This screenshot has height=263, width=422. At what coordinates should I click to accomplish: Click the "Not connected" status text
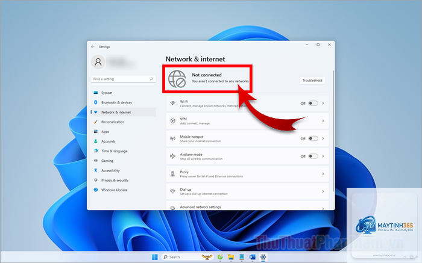click(x=207, y=75)
